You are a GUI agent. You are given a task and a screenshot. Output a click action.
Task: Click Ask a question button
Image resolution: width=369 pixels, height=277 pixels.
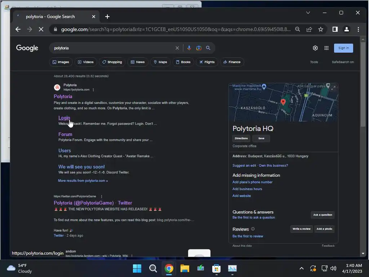coord(323,215)
